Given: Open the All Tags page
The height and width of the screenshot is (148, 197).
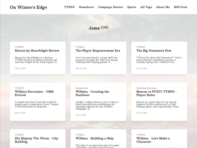Looking at the screenshot, I should (146, 7).
